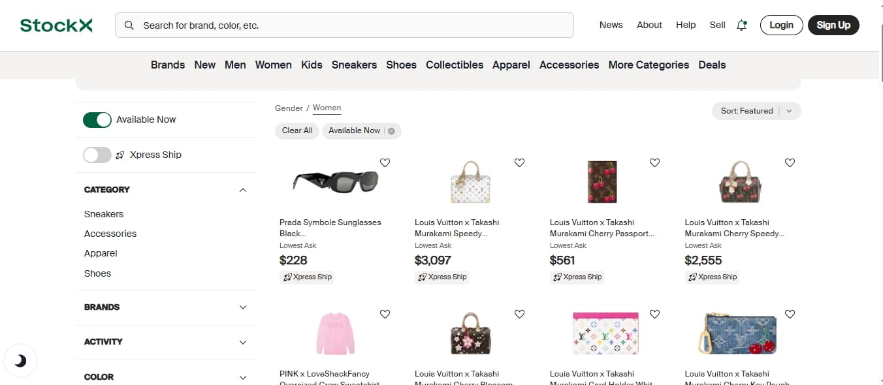The width and height of the screenshot is (883, 385).
Task: Click Xpress Ship badge under $561
Action: (x=577, y=277)
